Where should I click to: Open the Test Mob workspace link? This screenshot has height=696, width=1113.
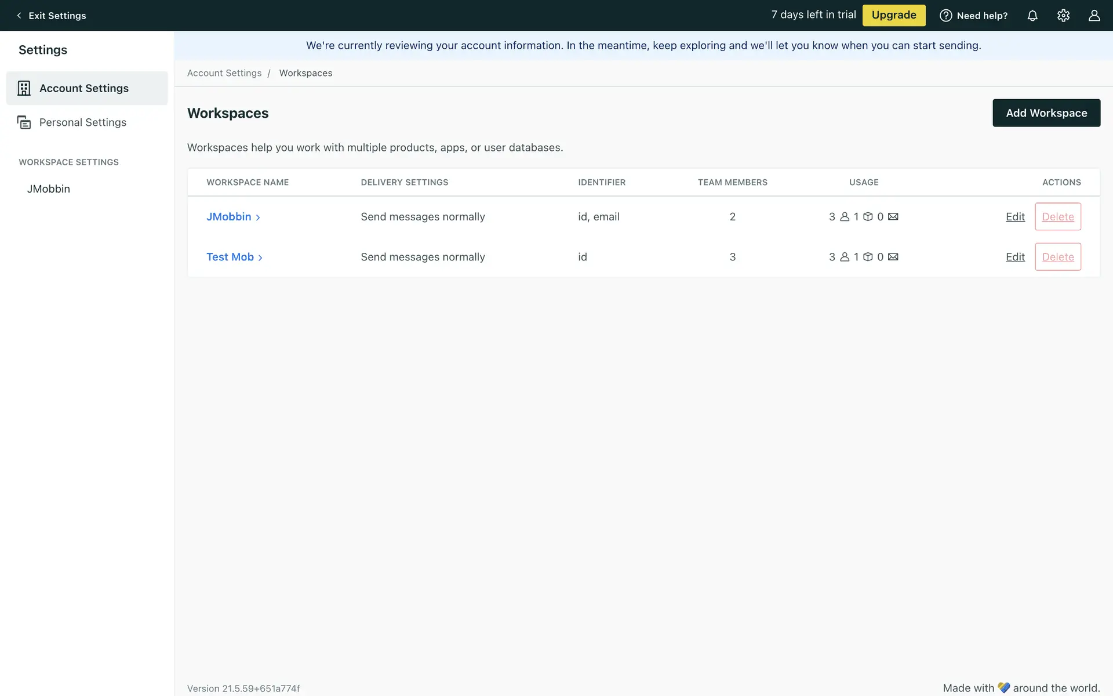tap(230, 257)
